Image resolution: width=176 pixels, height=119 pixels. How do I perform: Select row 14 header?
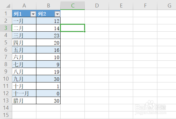tap(6, 108)
